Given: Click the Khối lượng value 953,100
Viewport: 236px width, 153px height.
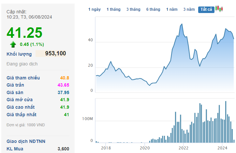Looking at the screenshot, I should click(x=55, y=53).
